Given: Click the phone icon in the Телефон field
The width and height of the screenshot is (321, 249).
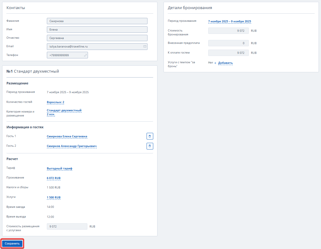Looking at the screenshot, I should click(x=85, y=55).
